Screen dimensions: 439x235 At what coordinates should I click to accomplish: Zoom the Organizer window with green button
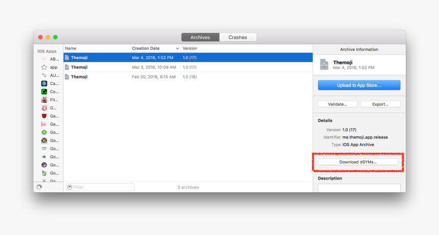56,37
